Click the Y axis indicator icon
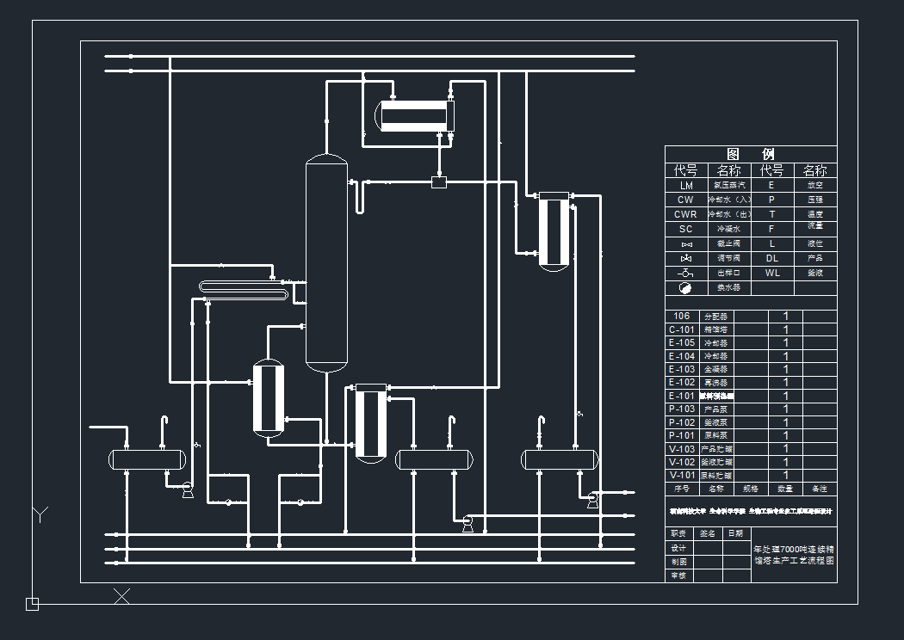The height and width of the screenshot is (640, 904). (40, 514)
